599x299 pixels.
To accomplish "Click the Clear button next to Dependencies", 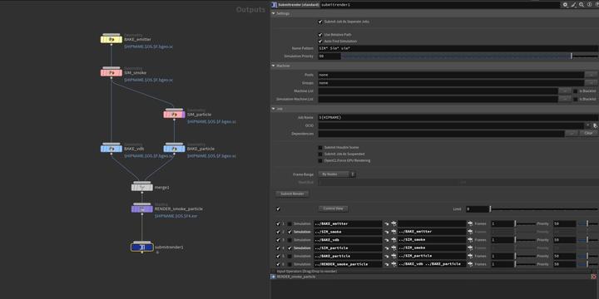I will click(x=588, y=134).
